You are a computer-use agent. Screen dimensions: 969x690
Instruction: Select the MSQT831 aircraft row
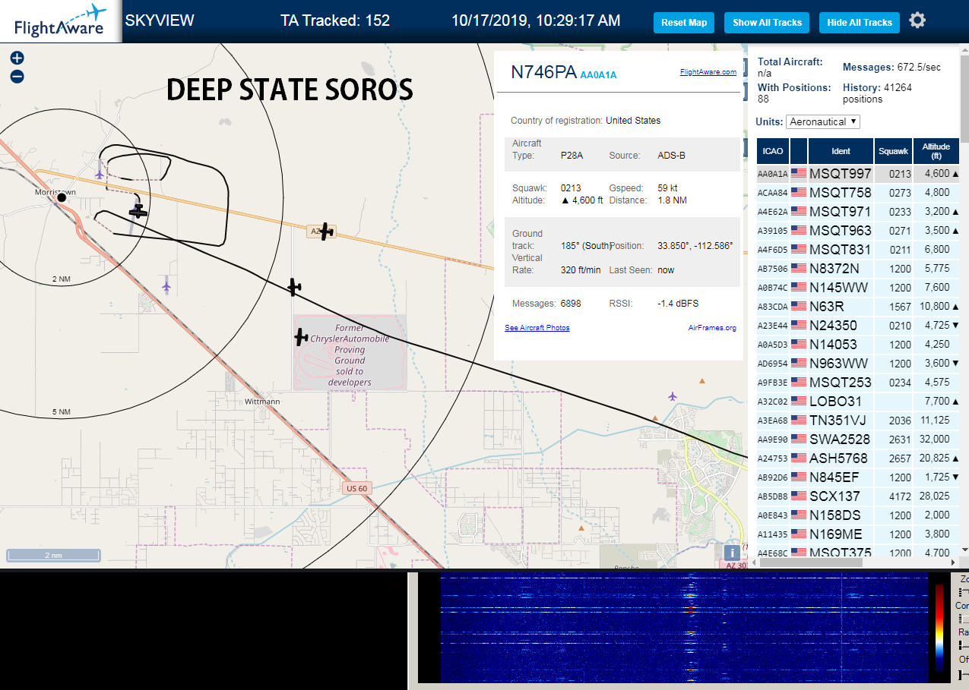pyautogui.click(x=858, y=250)
